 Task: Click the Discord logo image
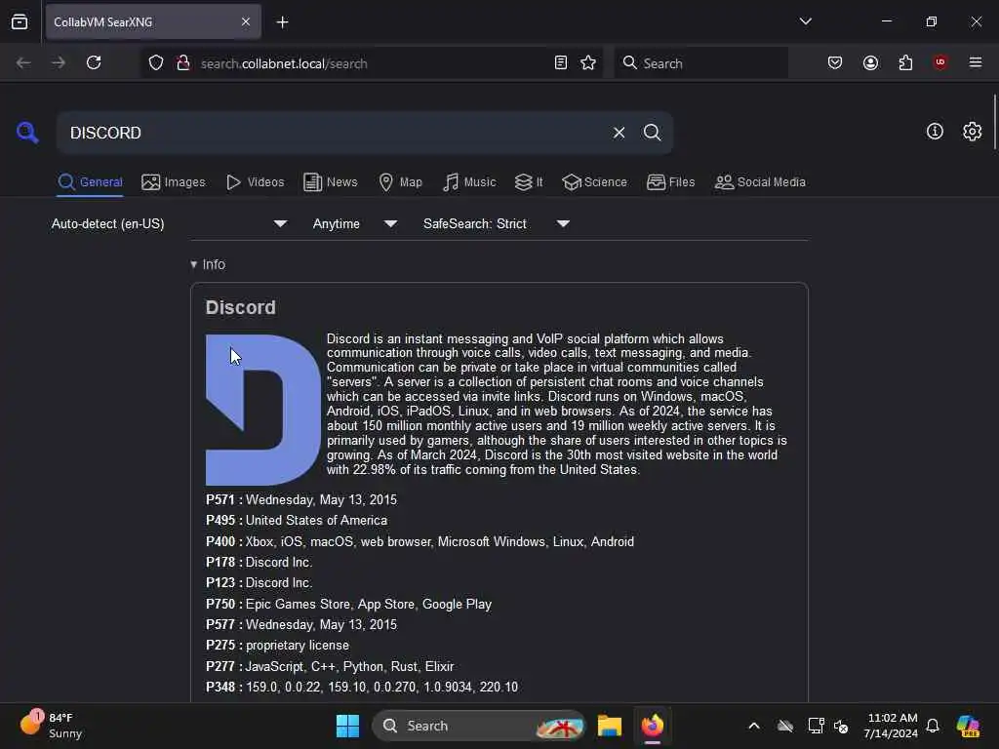[x=263, y=410]
